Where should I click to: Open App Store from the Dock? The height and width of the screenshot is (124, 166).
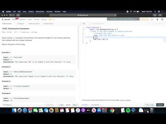pos(99,111)
